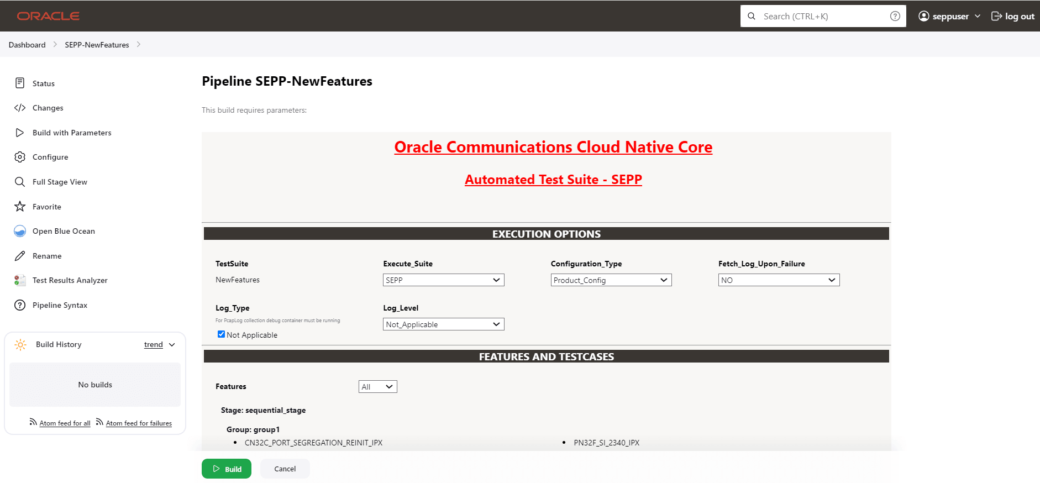This screenshot has height=483, width=1040.
Task: Click the SEPP-NewFeatures breadcrumb link
Action: click(x=97, y=45)
